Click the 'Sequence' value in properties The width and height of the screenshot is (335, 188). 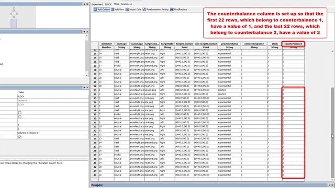(22, 100)
